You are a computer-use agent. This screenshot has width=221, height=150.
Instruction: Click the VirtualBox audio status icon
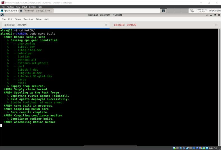click(x=181, y=148)
